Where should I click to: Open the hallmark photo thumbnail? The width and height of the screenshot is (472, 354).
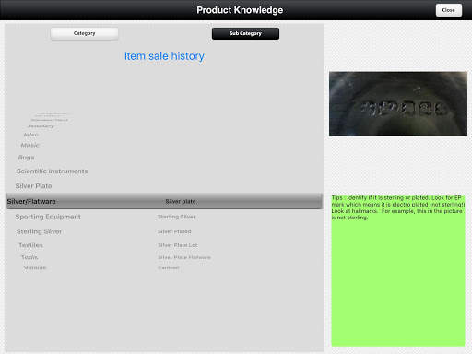pos(398,104)
